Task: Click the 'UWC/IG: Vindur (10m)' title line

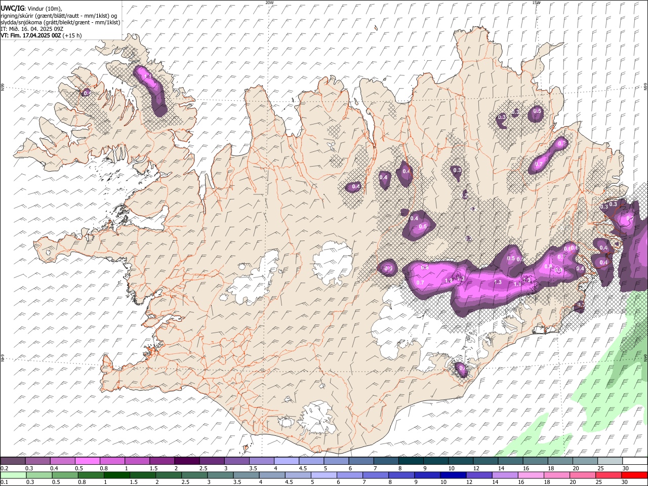Action: click(x=31, y=8)
